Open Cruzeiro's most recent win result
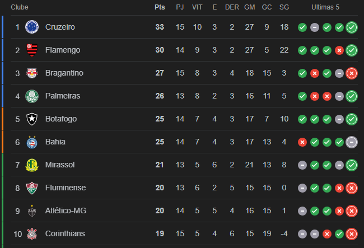This screenshot has height=248, width=364. click(352, 27)
